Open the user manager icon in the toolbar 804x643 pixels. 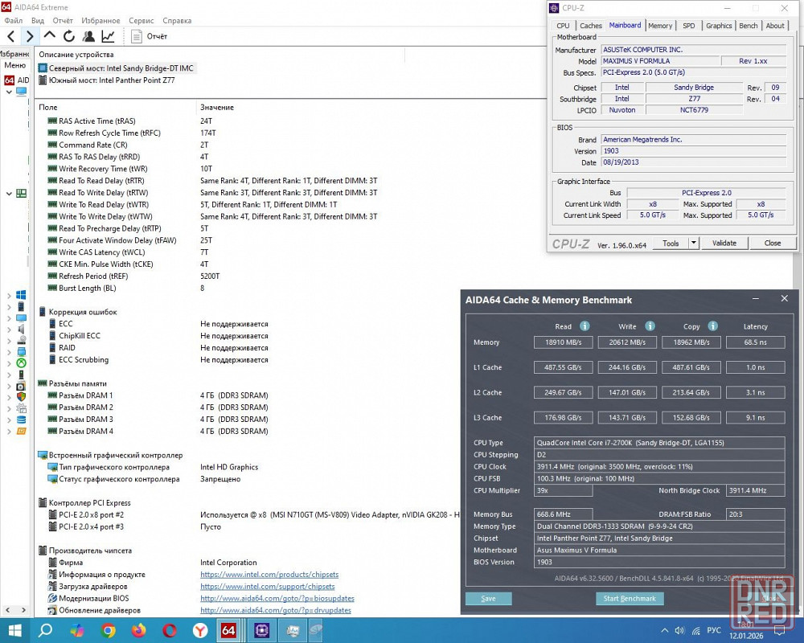pyautogui.click(x=88, y=36)
